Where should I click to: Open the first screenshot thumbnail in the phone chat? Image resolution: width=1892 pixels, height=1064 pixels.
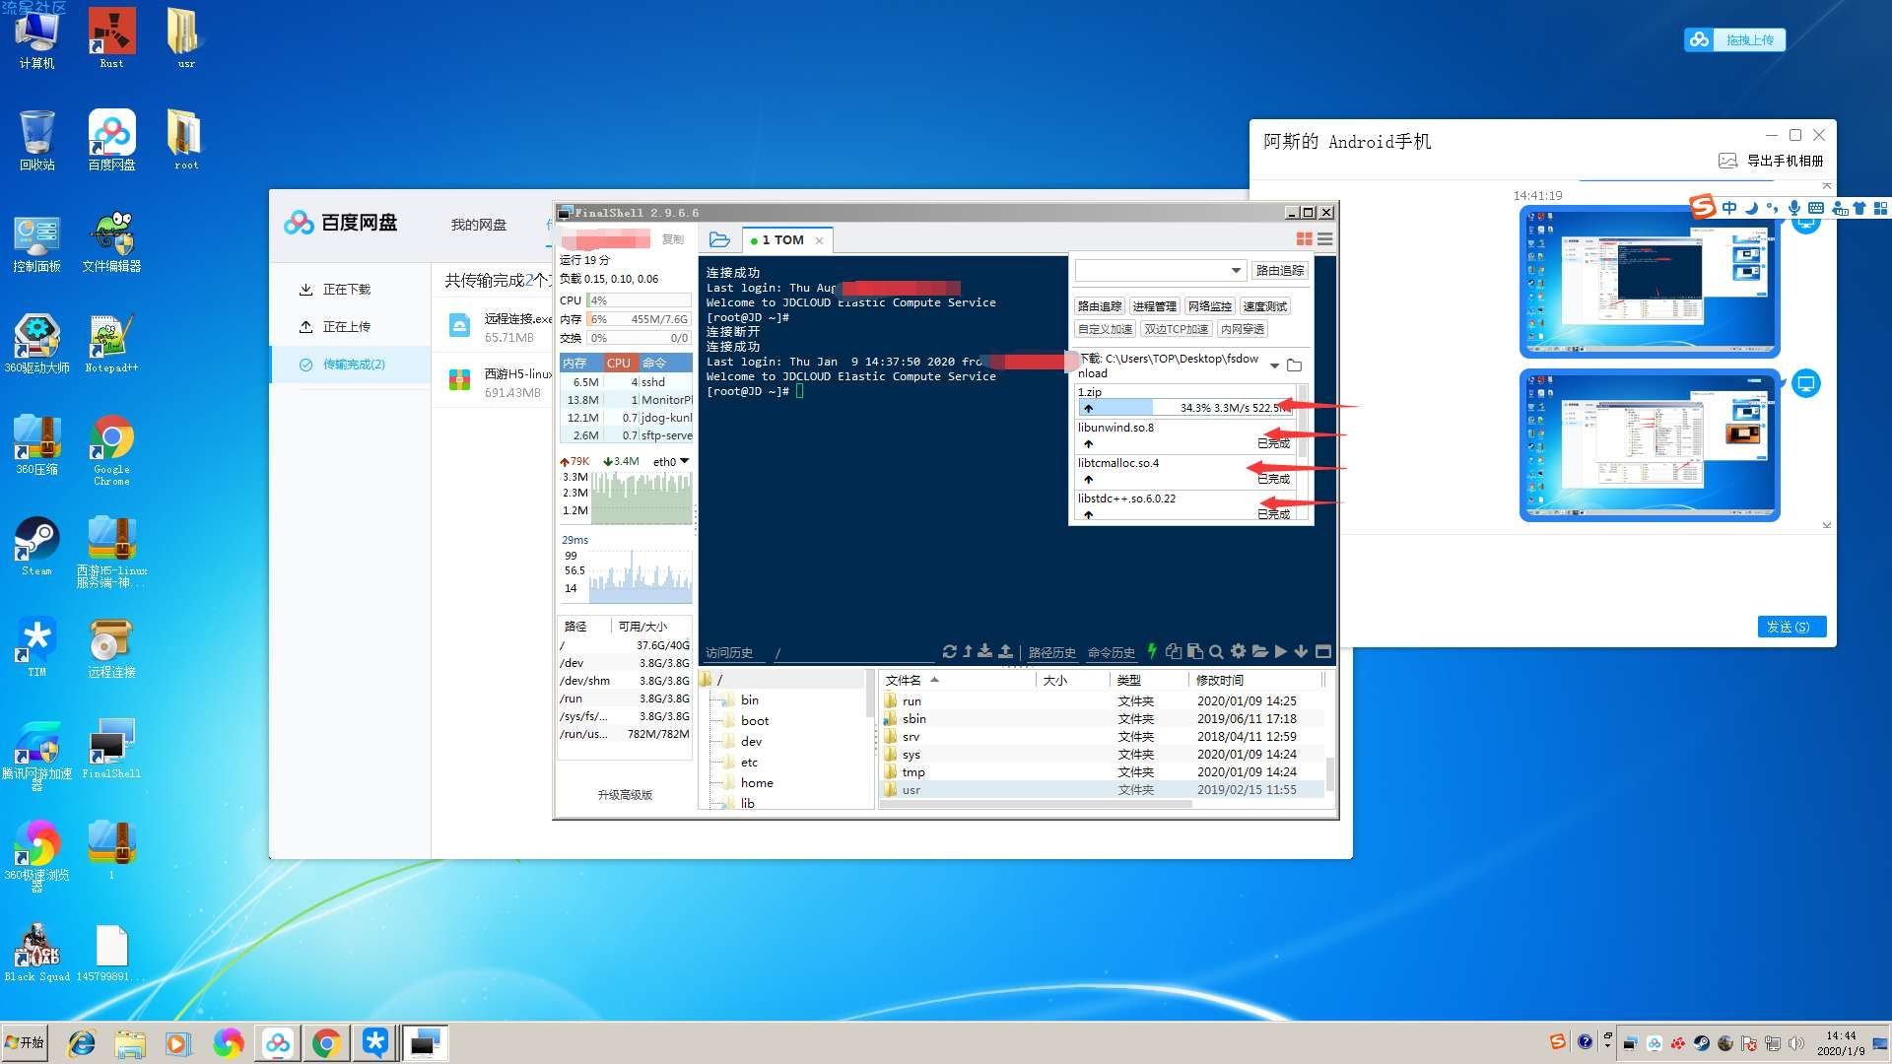point(1650,282)
